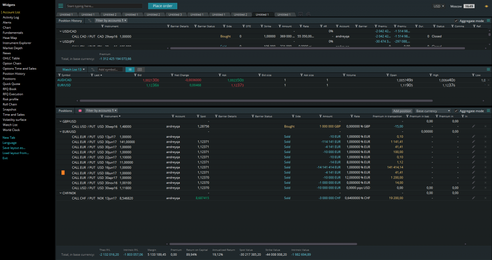Open Filter by accounts dropdown in Position History
492x260 pixels.
(x=111, y=21)
